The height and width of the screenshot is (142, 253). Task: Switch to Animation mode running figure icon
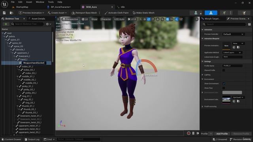[224, 13]
